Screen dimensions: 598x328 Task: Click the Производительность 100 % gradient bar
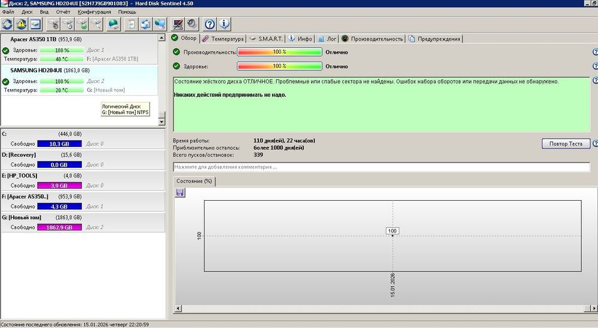pyautogui.click(x=279, y=52)
